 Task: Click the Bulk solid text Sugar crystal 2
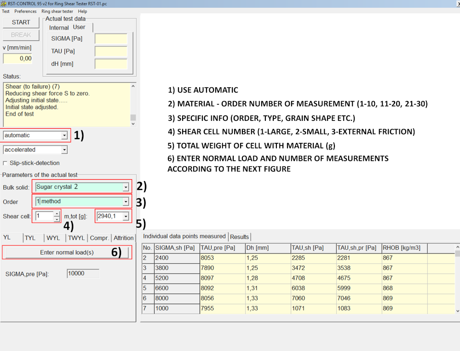click(57, 187)
